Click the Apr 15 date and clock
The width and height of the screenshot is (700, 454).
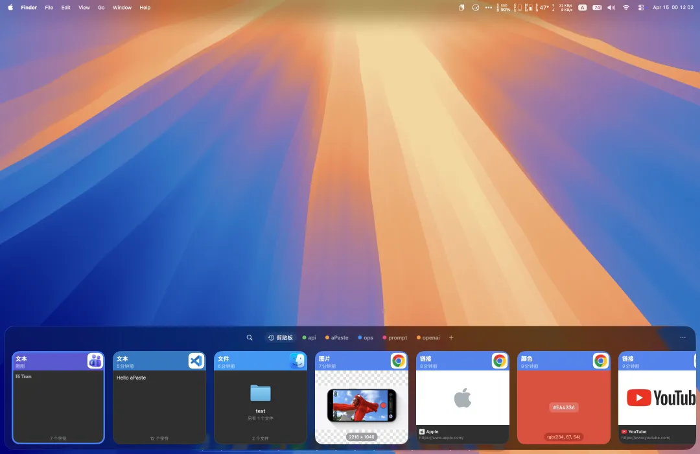coord(673,8)
